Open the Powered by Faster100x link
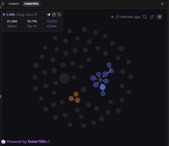169x146 pixels. 28,141
